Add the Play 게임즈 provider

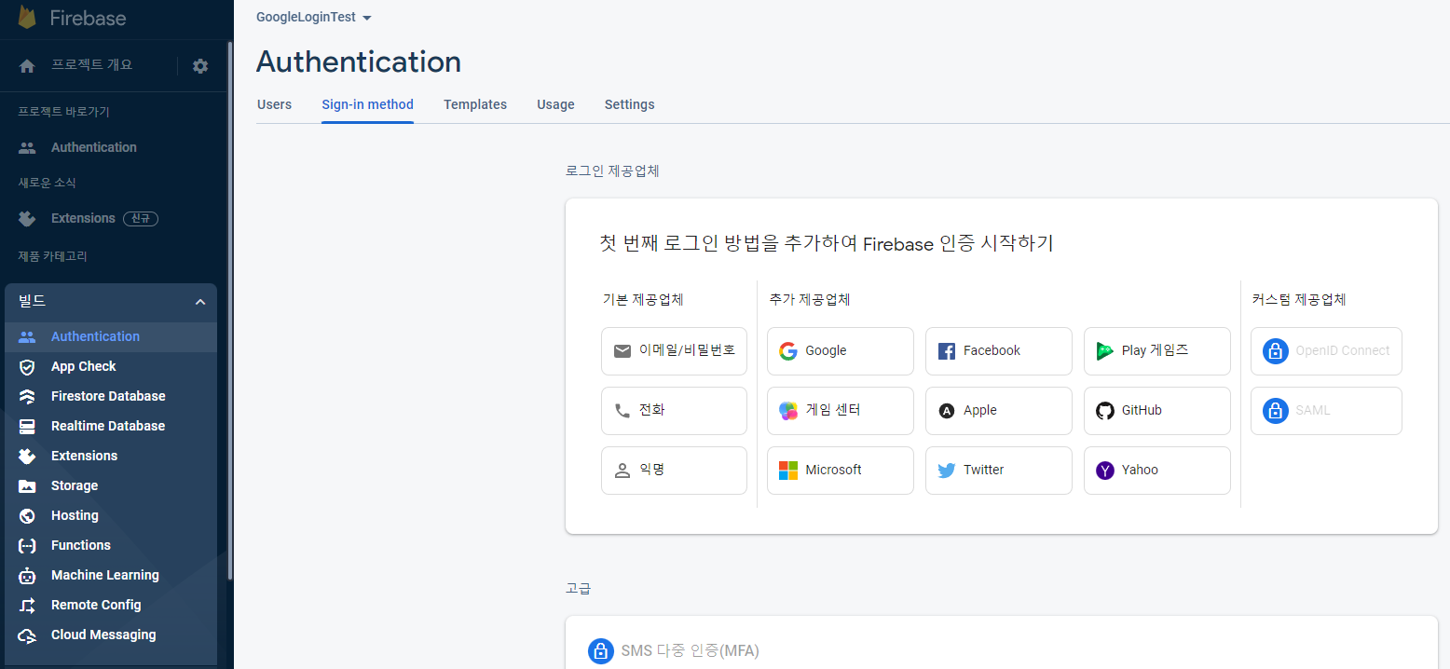(x=1157, y=351)
